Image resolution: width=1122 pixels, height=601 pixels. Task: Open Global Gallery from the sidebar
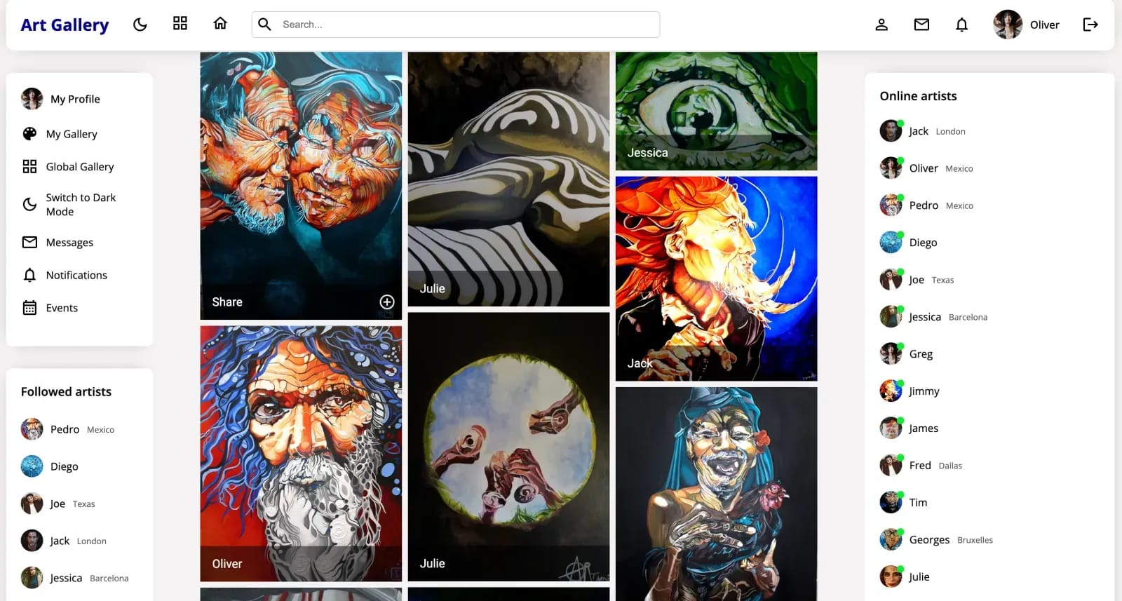(79, 167)
